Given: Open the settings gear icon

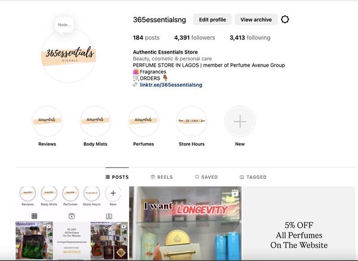Looking at the screenshot, I should point(285,20).
